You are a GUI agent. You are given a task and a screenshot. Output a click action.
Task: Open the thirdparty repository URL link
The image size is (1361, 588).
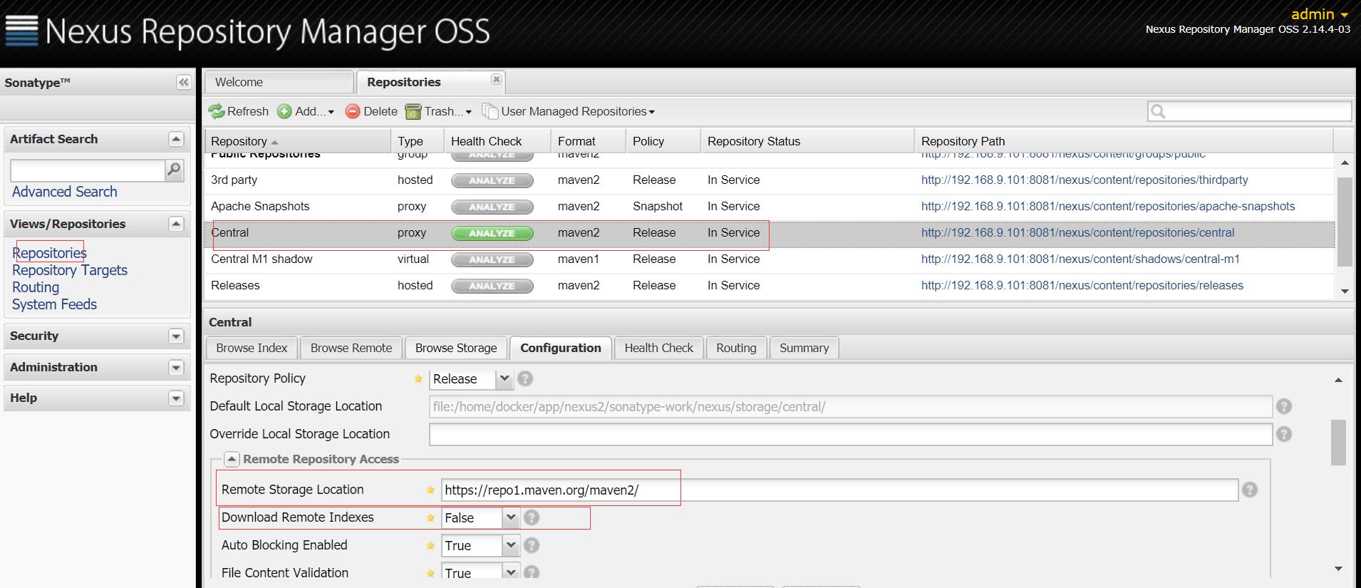[x=1084, y=180]
